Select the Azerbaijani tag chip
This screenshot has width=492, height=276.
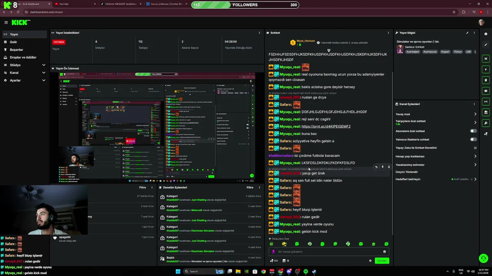click(x=412, y=52)
